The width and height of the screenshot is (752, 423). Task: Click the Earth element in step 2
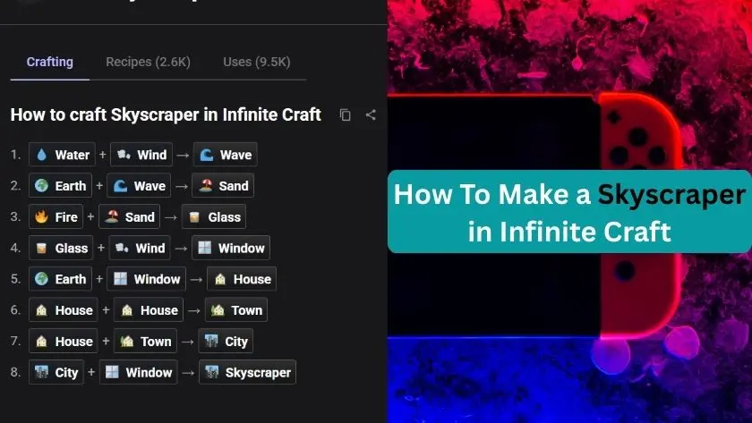pos(61,185)
